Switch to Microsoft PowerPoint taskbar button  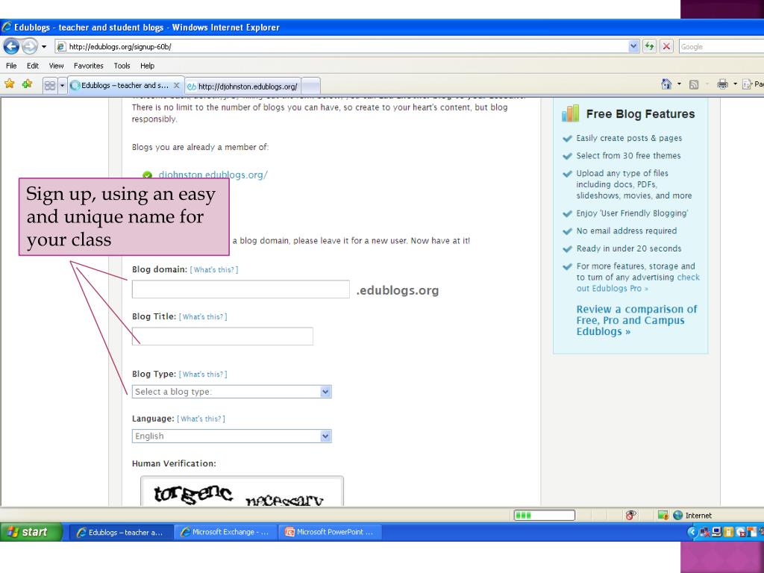point(331,532)
